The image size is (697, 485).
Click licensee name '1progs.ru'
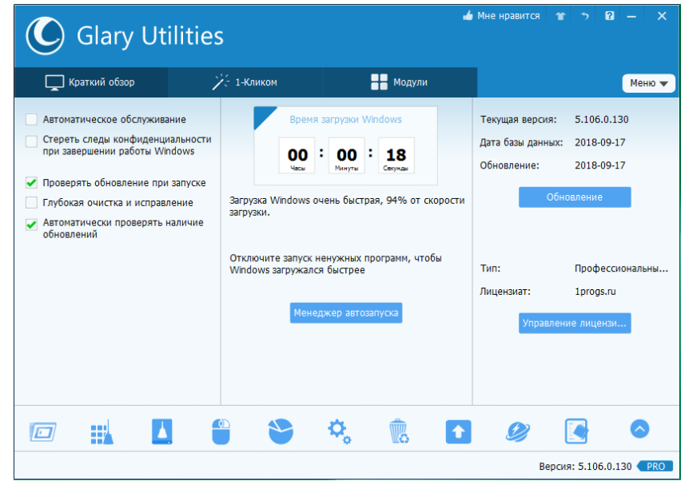click(x=595, y=292)
